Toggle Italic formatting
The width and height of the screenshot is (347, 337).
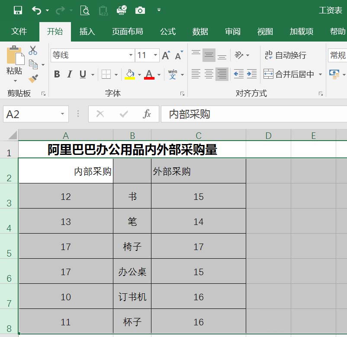(x=70, y=74)
